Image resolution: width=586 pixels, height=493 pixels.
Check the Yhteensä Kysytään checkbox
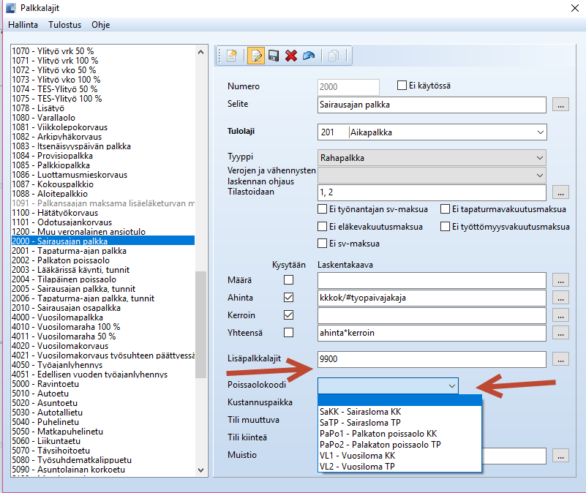point(288,333)
